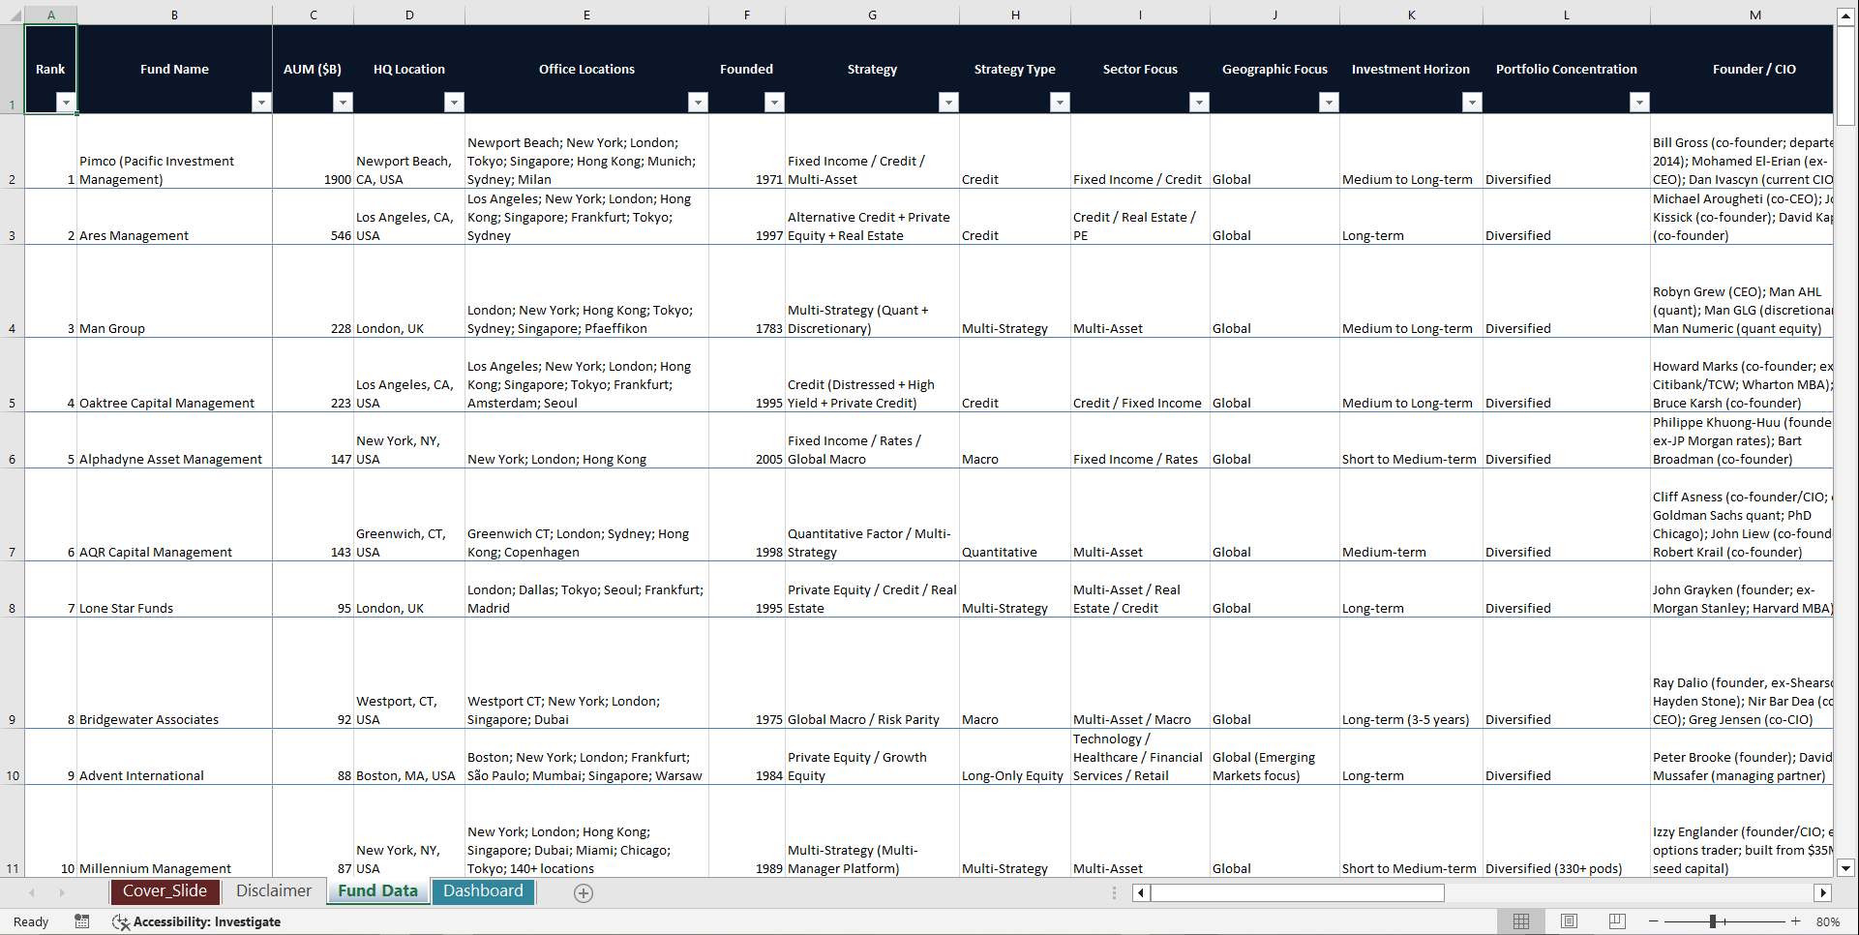Click the next sheet navigation arrow
Screen dimensions: 1859x935
coord(62,892)
